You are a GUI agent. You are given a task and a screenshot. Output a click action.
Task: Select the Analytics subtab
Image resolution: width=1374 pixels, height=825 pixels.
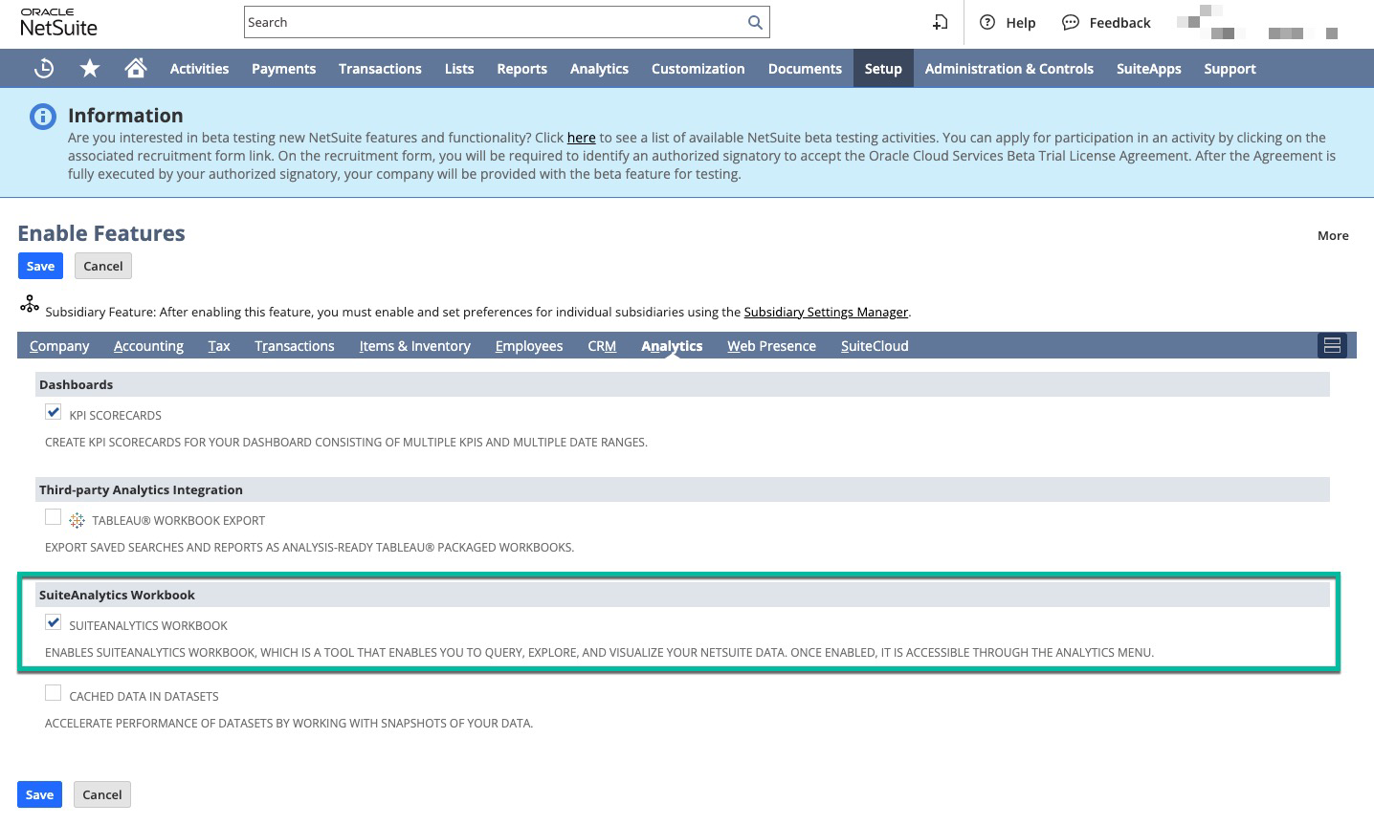(x=672, y=346)
